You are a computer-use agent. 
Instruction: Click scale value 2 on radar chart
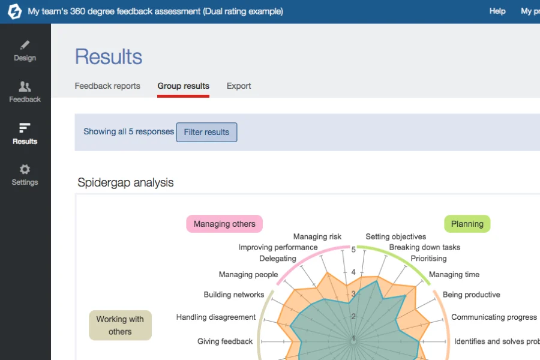(x=353, y=316)
